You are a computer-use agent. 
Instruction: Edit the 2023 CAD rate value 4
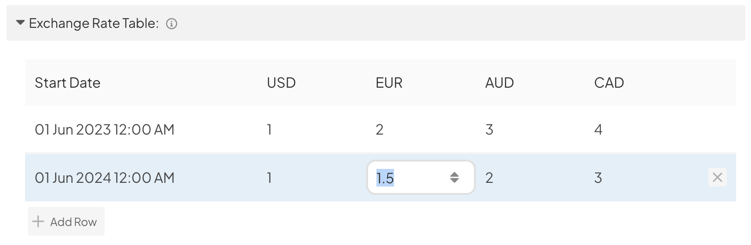[599, 129]
